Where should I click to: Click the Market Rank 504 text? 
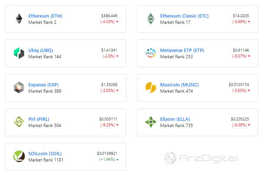(45, 126)
